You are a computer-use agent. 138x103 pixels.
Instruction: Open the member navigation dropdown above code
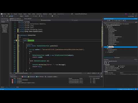pos(87,20)
